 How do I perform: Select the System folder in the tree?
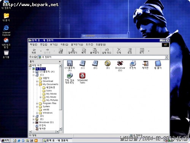[46, 106]
